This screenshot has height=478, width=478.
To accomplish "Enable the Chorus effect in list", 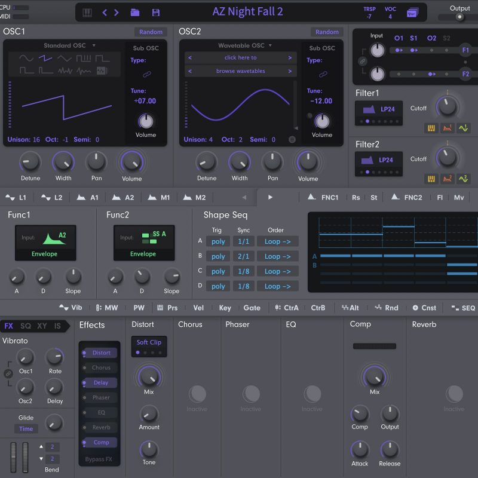I will tap(100, 368).
